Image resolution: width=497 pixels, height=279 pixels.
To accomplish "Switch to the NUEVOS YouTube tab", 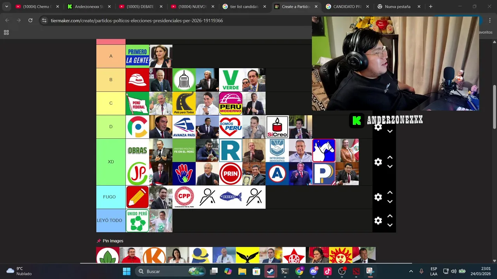I will (x=193, y=7).
